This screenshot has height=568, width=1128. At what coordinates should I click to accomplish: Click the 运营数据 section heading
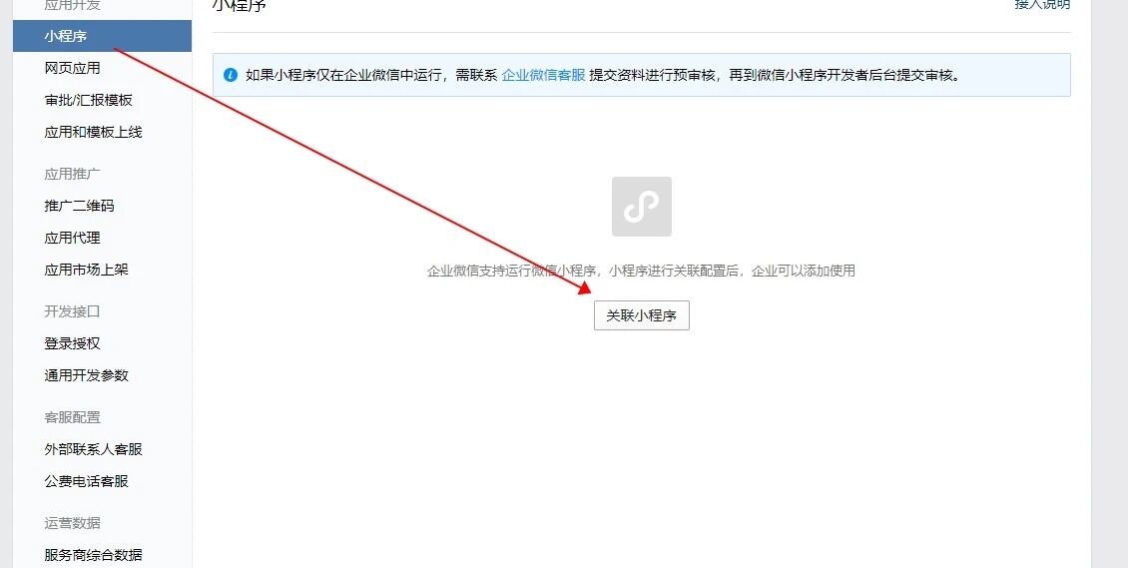[72, 523]
